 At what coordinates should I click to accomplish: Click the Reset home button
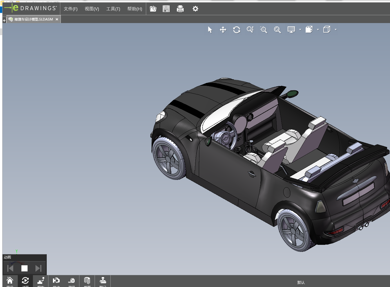tap(10, 281)
